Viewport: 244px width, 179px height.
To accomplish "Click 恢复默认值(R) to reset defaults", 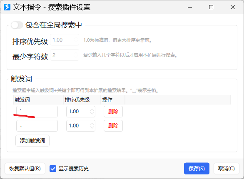I will [25, 169].
